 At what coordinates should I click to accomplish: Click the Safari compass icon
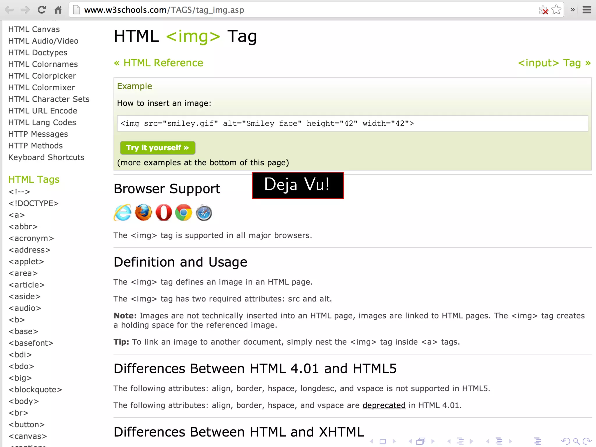coord(204,213)
